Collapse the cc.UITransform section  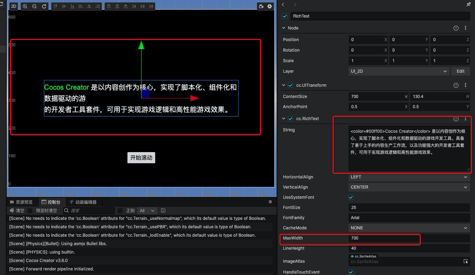284,85
